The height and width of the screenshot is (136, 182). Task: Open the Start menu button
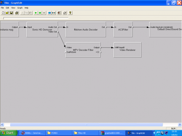pos(8,133)
